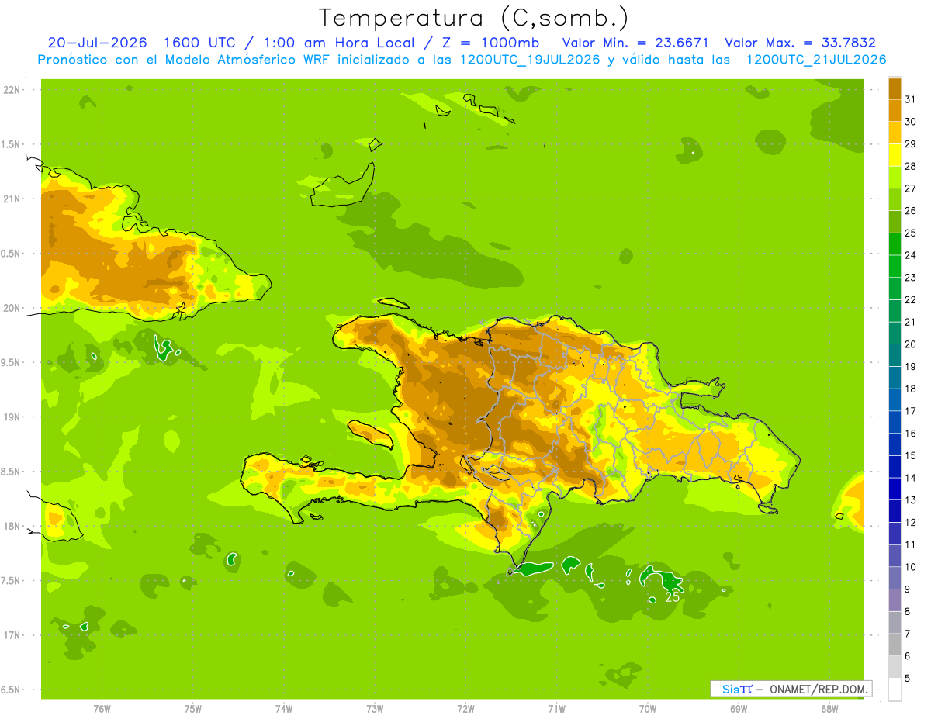
Task: Click the dark orange top swatch above 31
Action: coord(895,89)
